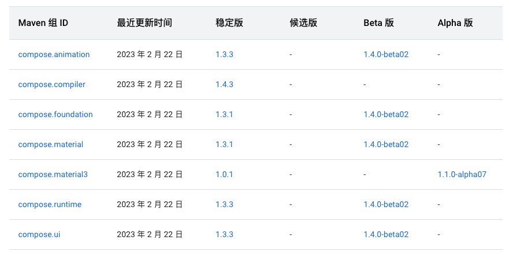
Task: Select 1.4.0-beta02 link for compose.runtime
Action: coord(386,204)
